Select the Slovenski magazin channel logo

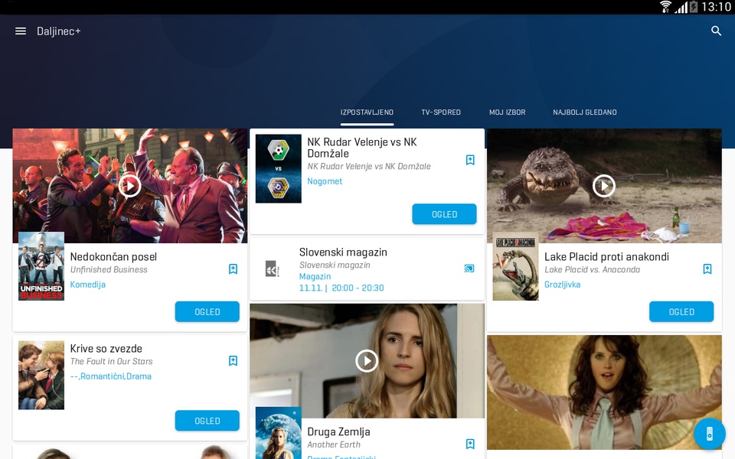273,269
